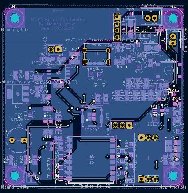
Task: Select the U1 flash memory chip
Action: [x=58, y=72]
